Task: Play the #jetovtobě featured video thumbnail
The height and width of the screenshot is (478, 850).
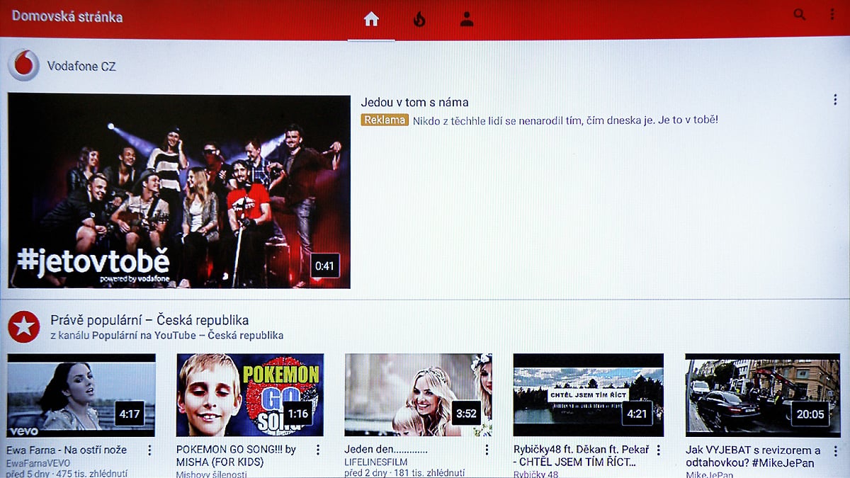Action: [x=179, y=191]
